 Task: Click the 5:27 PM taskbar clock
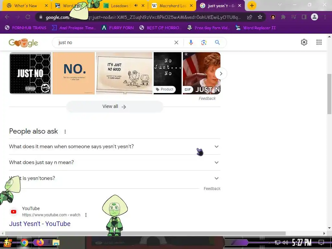(302, 243)
